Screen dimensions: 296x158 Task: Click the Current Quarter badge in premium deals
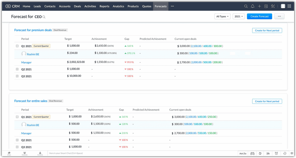tap(41, 46)
